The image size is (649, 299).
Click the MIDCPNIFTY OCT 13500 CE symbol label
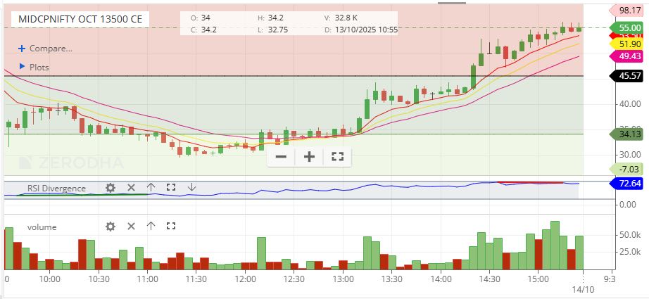[x=79, y=19]
